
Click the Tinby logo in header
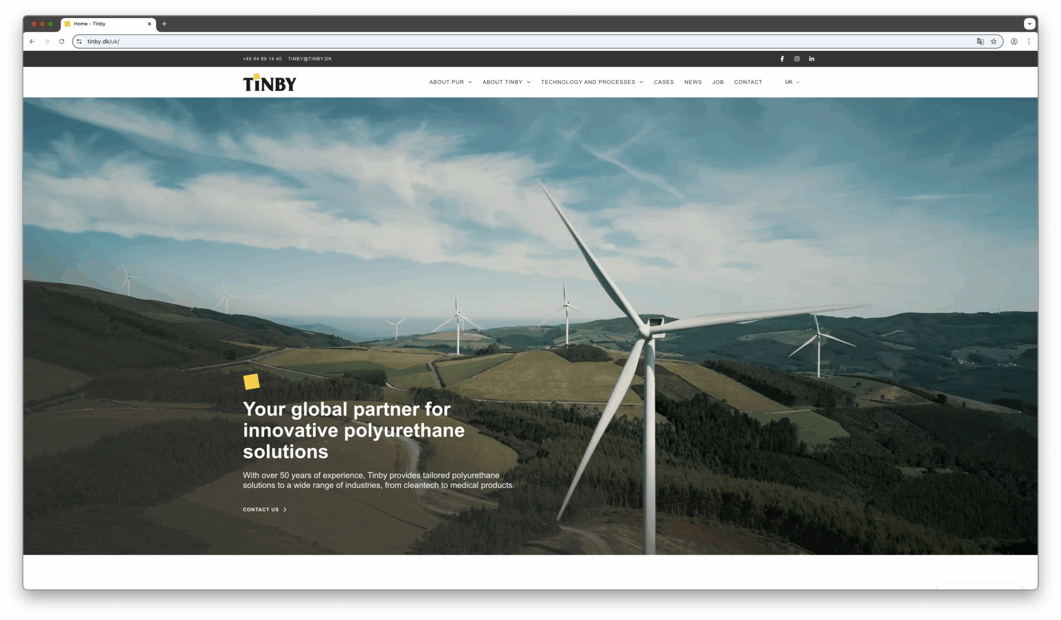click(270, 83)
